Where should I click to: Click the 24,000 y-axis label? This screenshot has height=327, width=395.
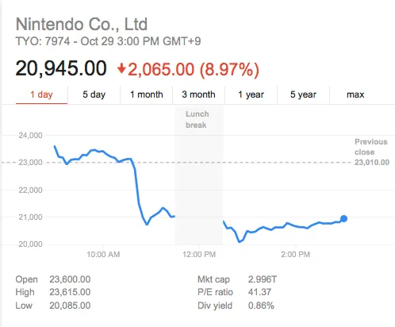(x=30, y=136)
